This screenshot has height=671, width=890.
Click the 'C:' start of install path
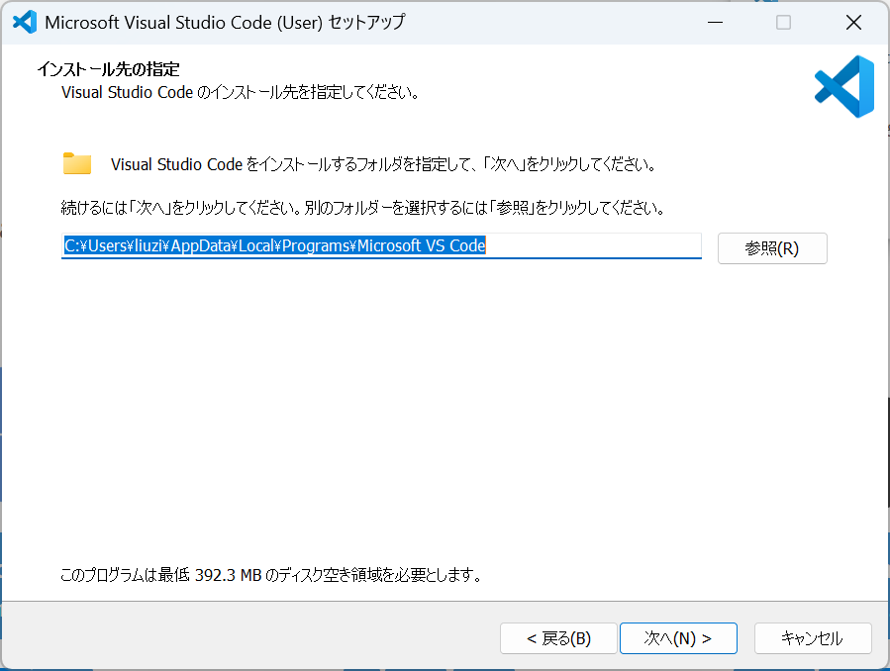pos(71,246)
